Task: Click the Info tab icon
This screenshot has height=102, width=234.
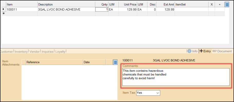Action: 189,51
